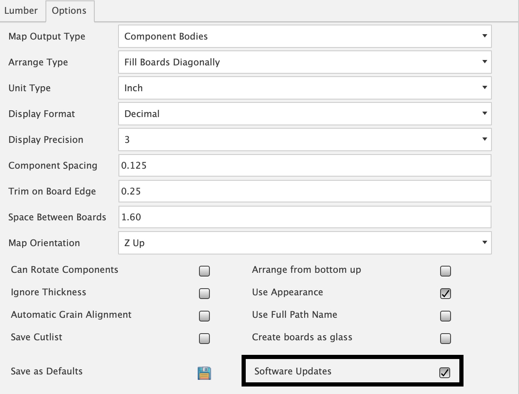Click the Save as Defaults floppy disk icon
Screen dimensions: 519x394
[x=204, y=373]
